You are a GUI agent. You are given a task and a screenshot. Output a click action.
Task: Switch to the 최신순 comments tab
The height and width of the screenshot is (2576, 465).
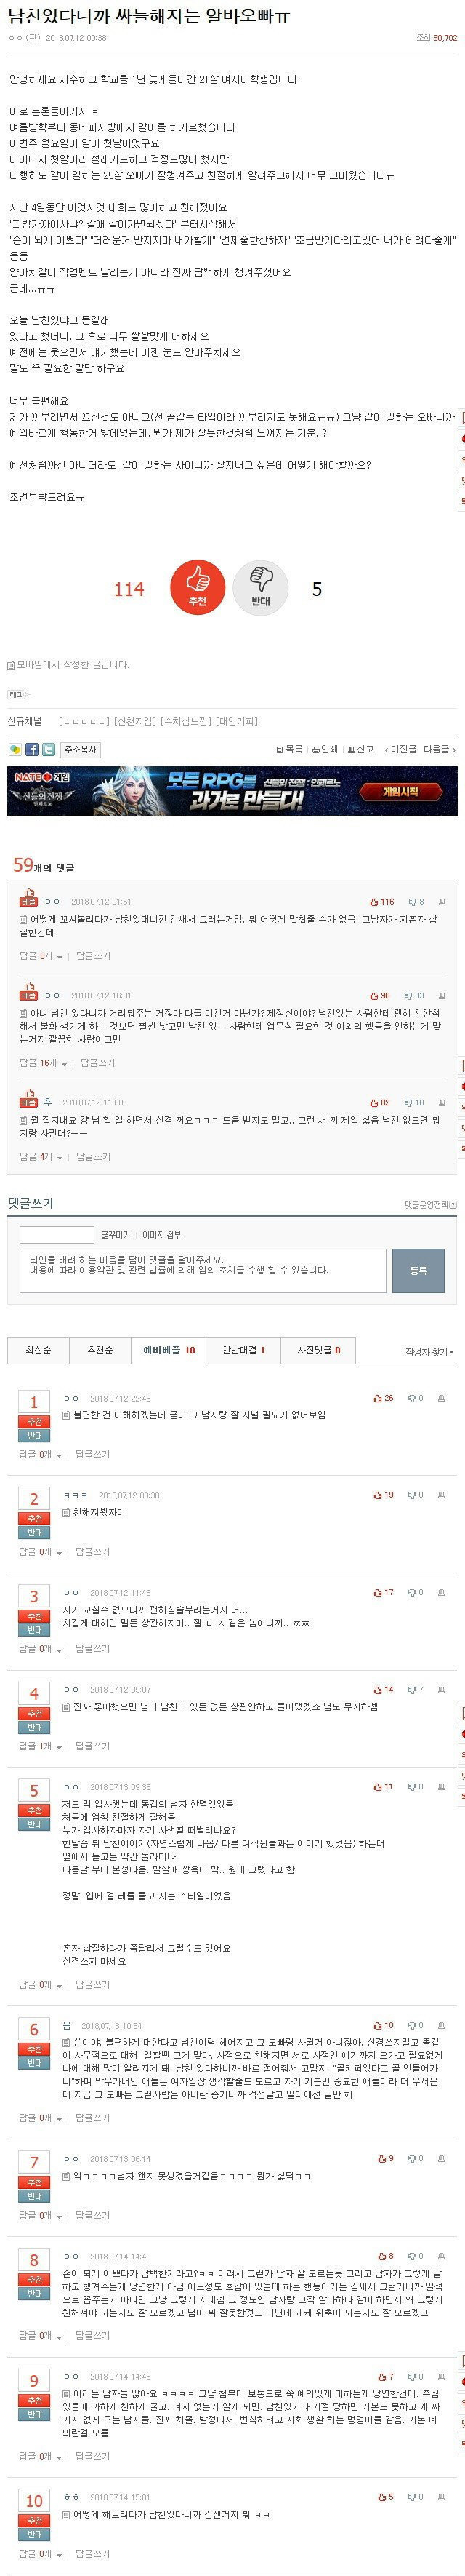[38, 1350]
